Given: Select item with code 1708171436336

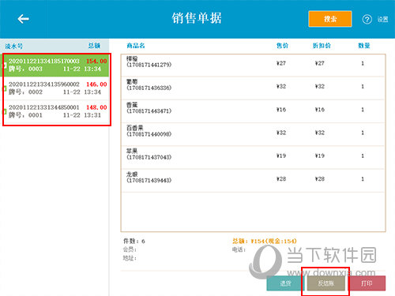Looking at the screenshot, I should pos(253,88).
